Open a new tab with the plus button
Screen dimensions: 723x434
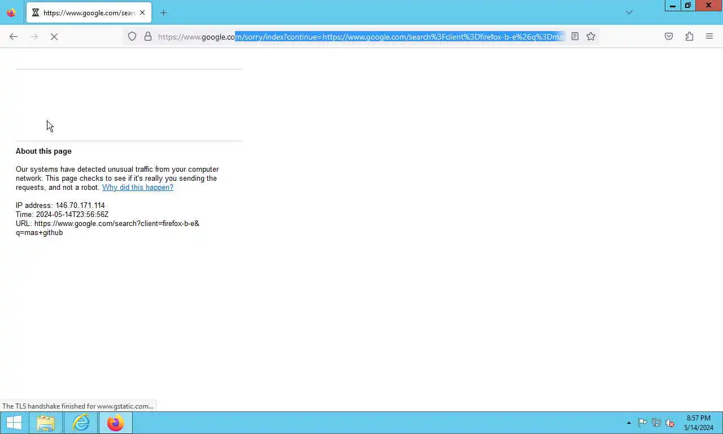163,12
